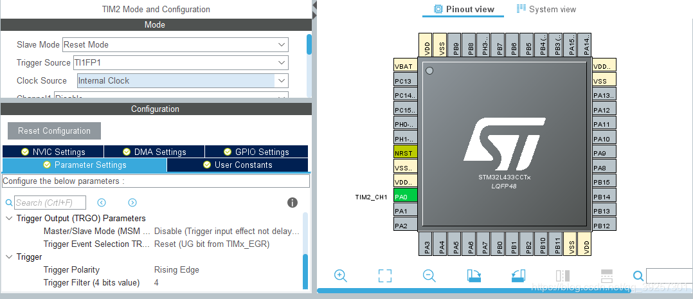Image resolution: width=693 pixels, height=299 pixels.
Task: Click the TIM2_CH1 pin label
Action: tap(372, 197)
